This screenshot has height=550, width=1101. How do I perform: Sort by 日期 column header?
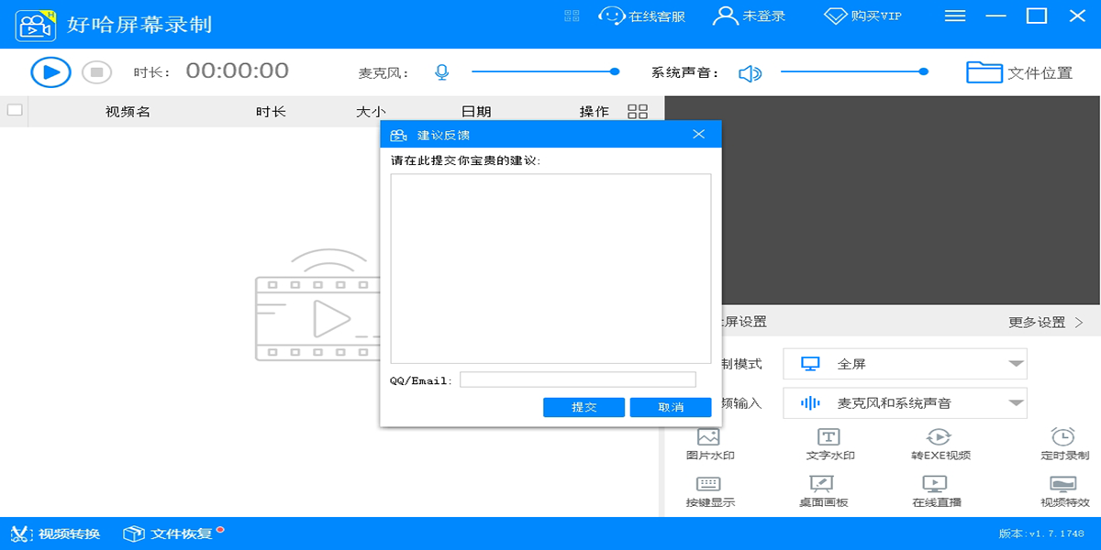pyautogui.click(x=476, y=112)
